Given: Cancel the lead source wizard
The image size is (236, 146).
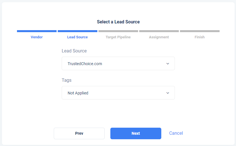Looking at the screenshot, I should coord(176,133).
